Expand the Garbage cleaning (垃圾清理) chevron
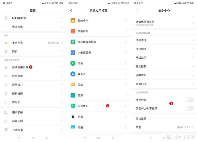 pos(193,40)
